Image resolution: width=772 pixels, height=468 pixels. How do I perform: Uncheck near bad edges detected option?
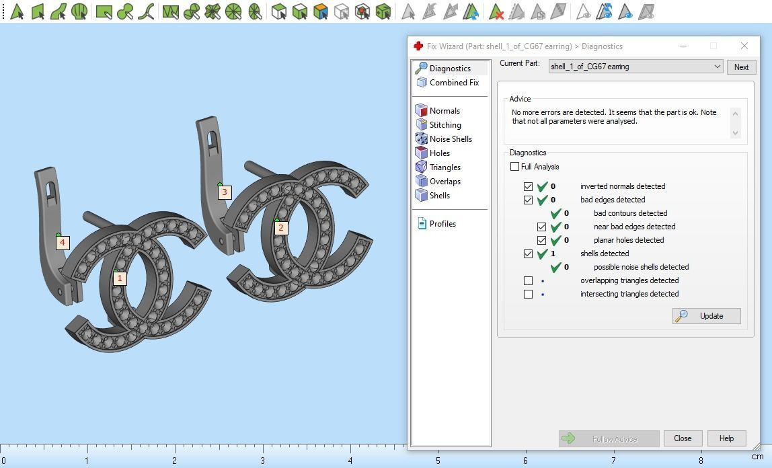(541, 227)
